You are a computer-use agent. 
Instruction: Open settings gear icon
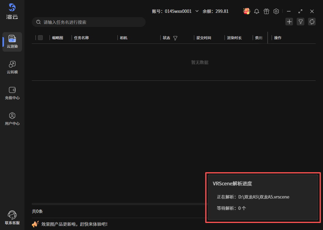[x=276, y=11]
